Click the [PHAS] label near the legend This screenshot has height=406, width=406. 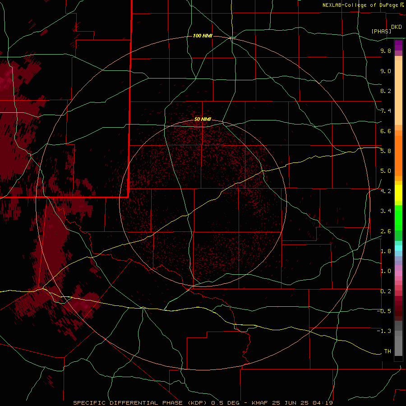[381, 31]
